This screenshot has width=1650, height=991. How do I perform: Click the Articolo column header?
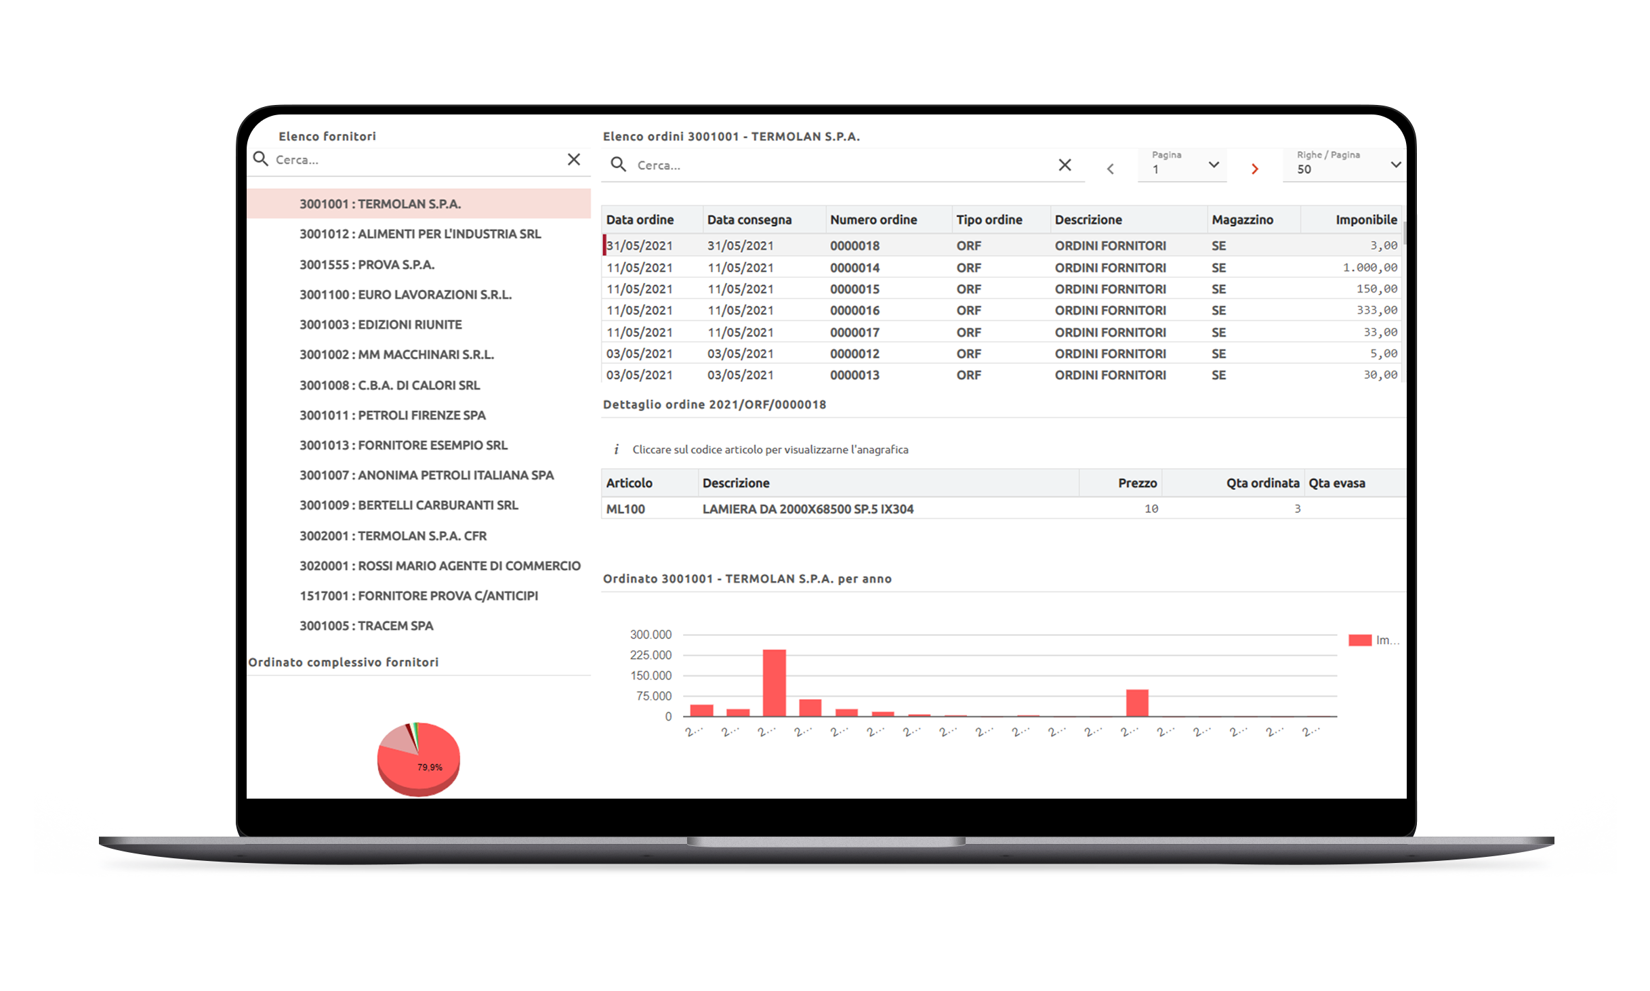tap(650, 483)
